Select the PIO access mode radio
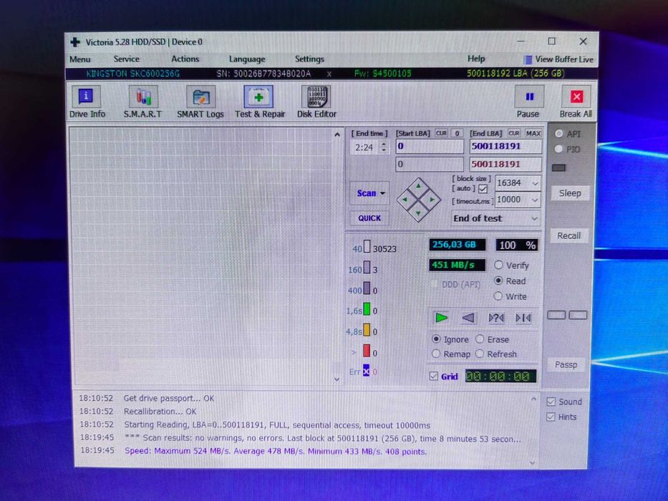Viewport: 668px width, 501px height. 558,149
